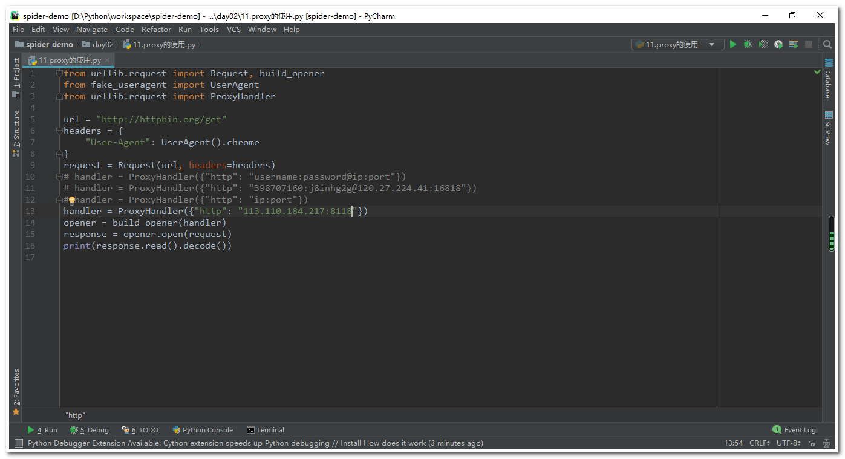Open the Code menu
This screenshot has width=845, height=459.
(125, 30)
